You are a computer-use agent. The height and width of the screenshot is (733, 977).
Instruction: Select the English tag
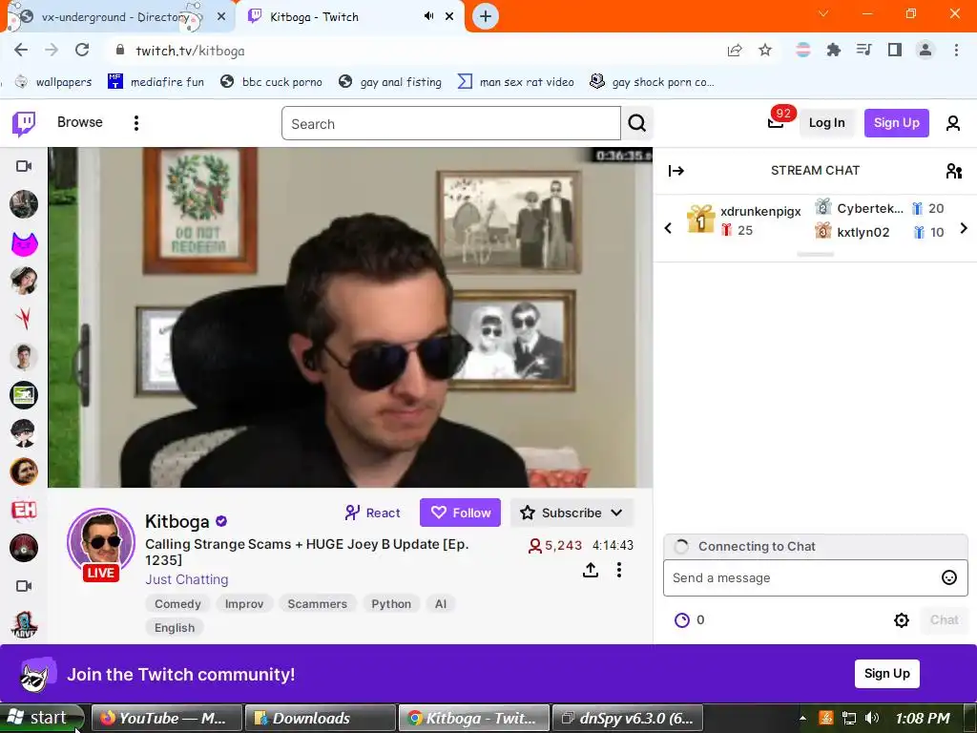coord(175,628)
